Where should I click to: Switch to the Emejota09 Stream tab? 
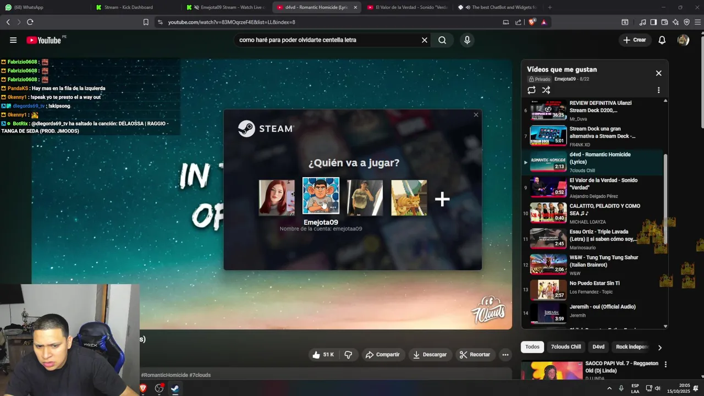226,7
